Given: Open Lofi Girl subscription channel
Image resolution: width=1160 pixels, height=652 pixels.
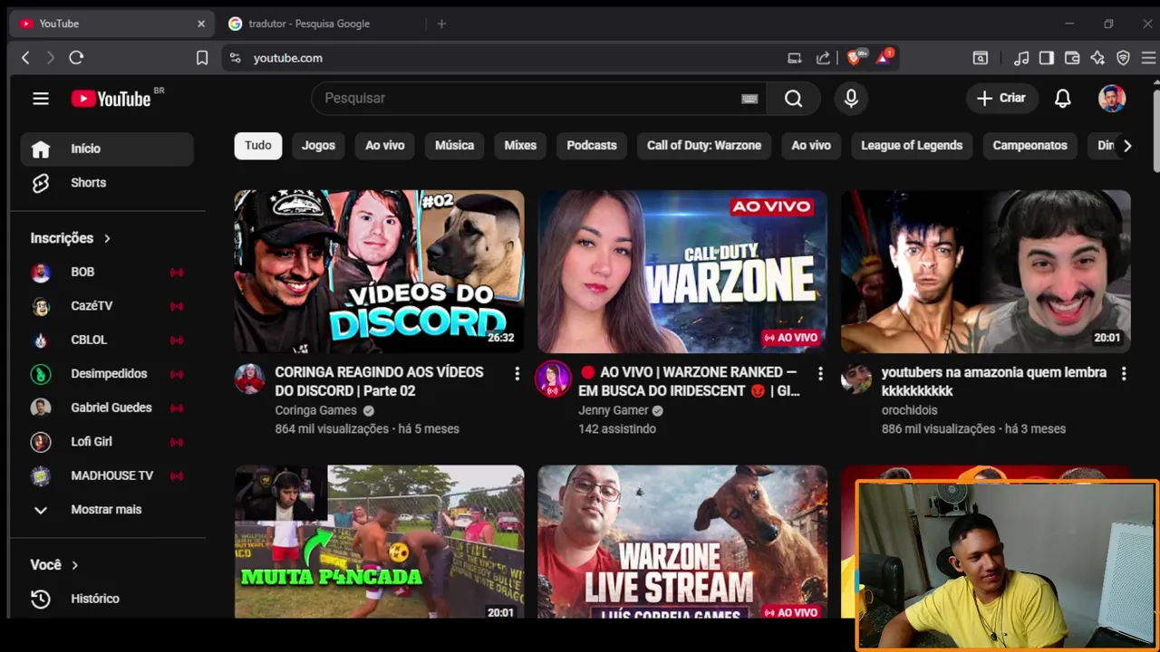Looking at the screenshot, I should [x=107, y=442].
